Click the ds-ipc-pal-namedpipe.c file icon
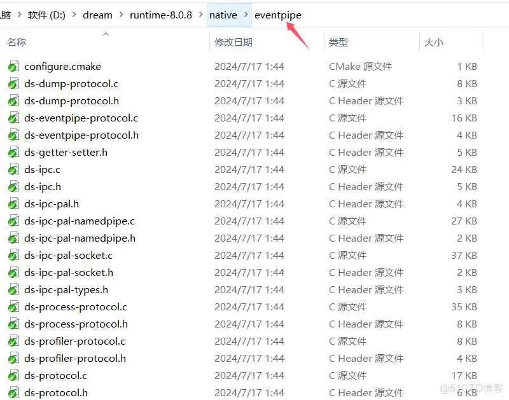This screenshot has width=509, height=400. point(13,221)
